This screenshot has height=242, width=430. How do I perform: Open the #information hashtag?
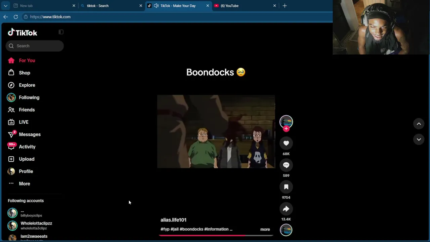click(x=216, y=229)
